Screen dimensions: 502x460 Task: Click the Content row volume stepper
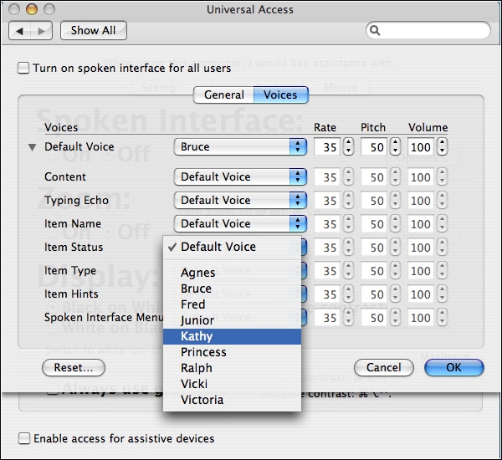tap(442, 176)
